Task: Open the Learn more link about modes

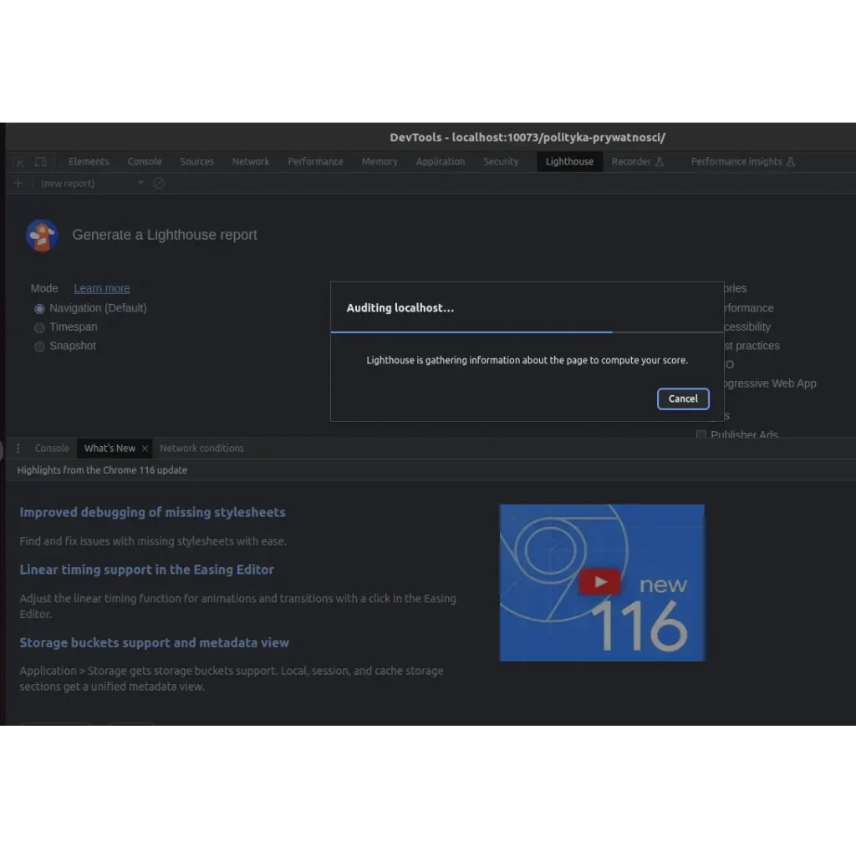Action: tap(101, 288)
